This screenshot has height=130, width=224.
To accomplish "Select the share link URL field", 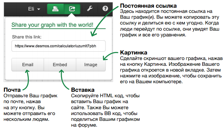I will coord(58,46).
